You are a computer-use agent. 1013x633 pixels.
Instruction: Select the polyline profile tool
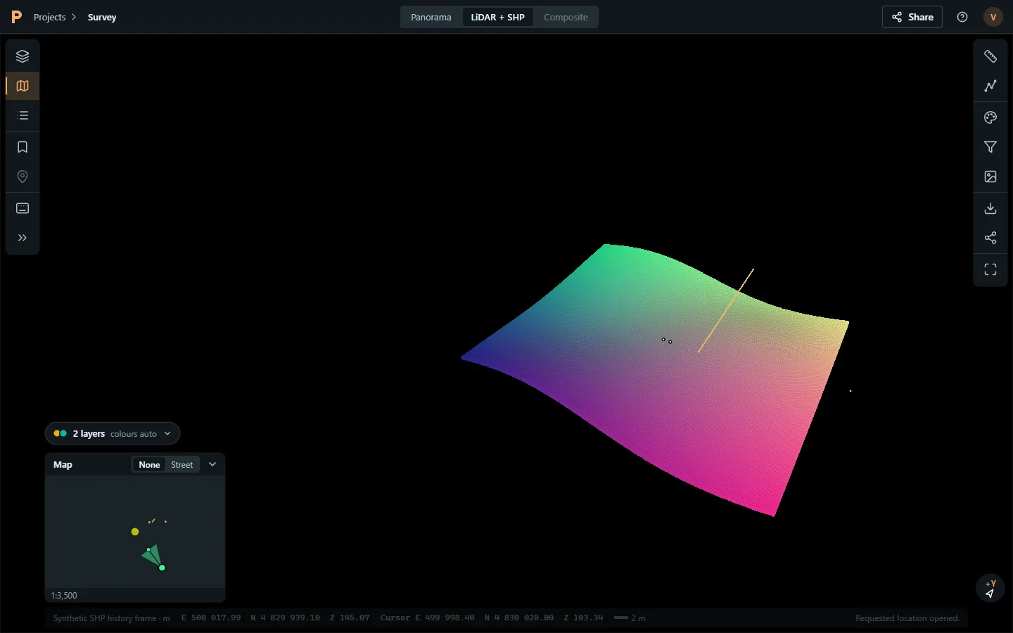click(x=990, y=86)
